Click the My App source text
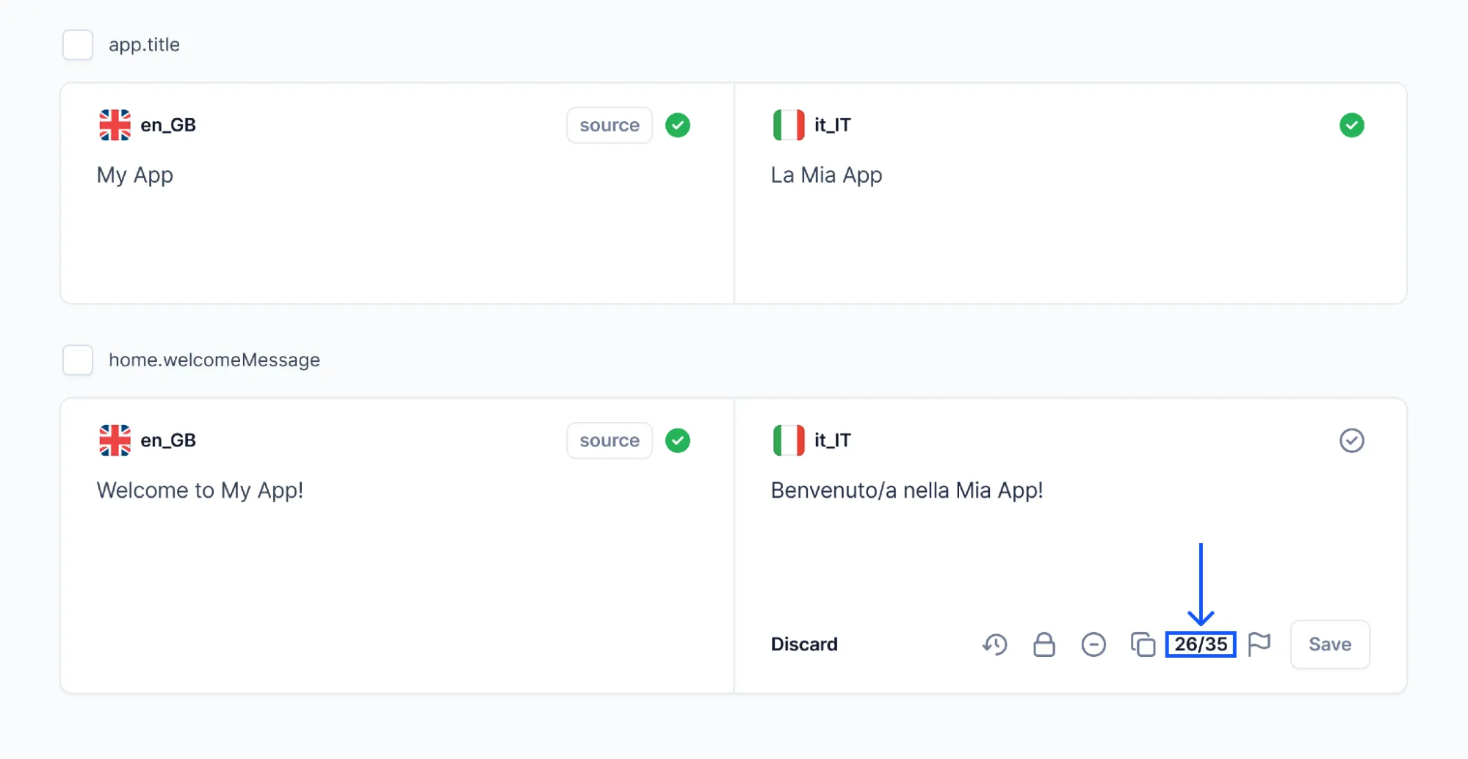The width and height of the screenshot is (1468, 759). pyautogui.click(x=135, y=175)
